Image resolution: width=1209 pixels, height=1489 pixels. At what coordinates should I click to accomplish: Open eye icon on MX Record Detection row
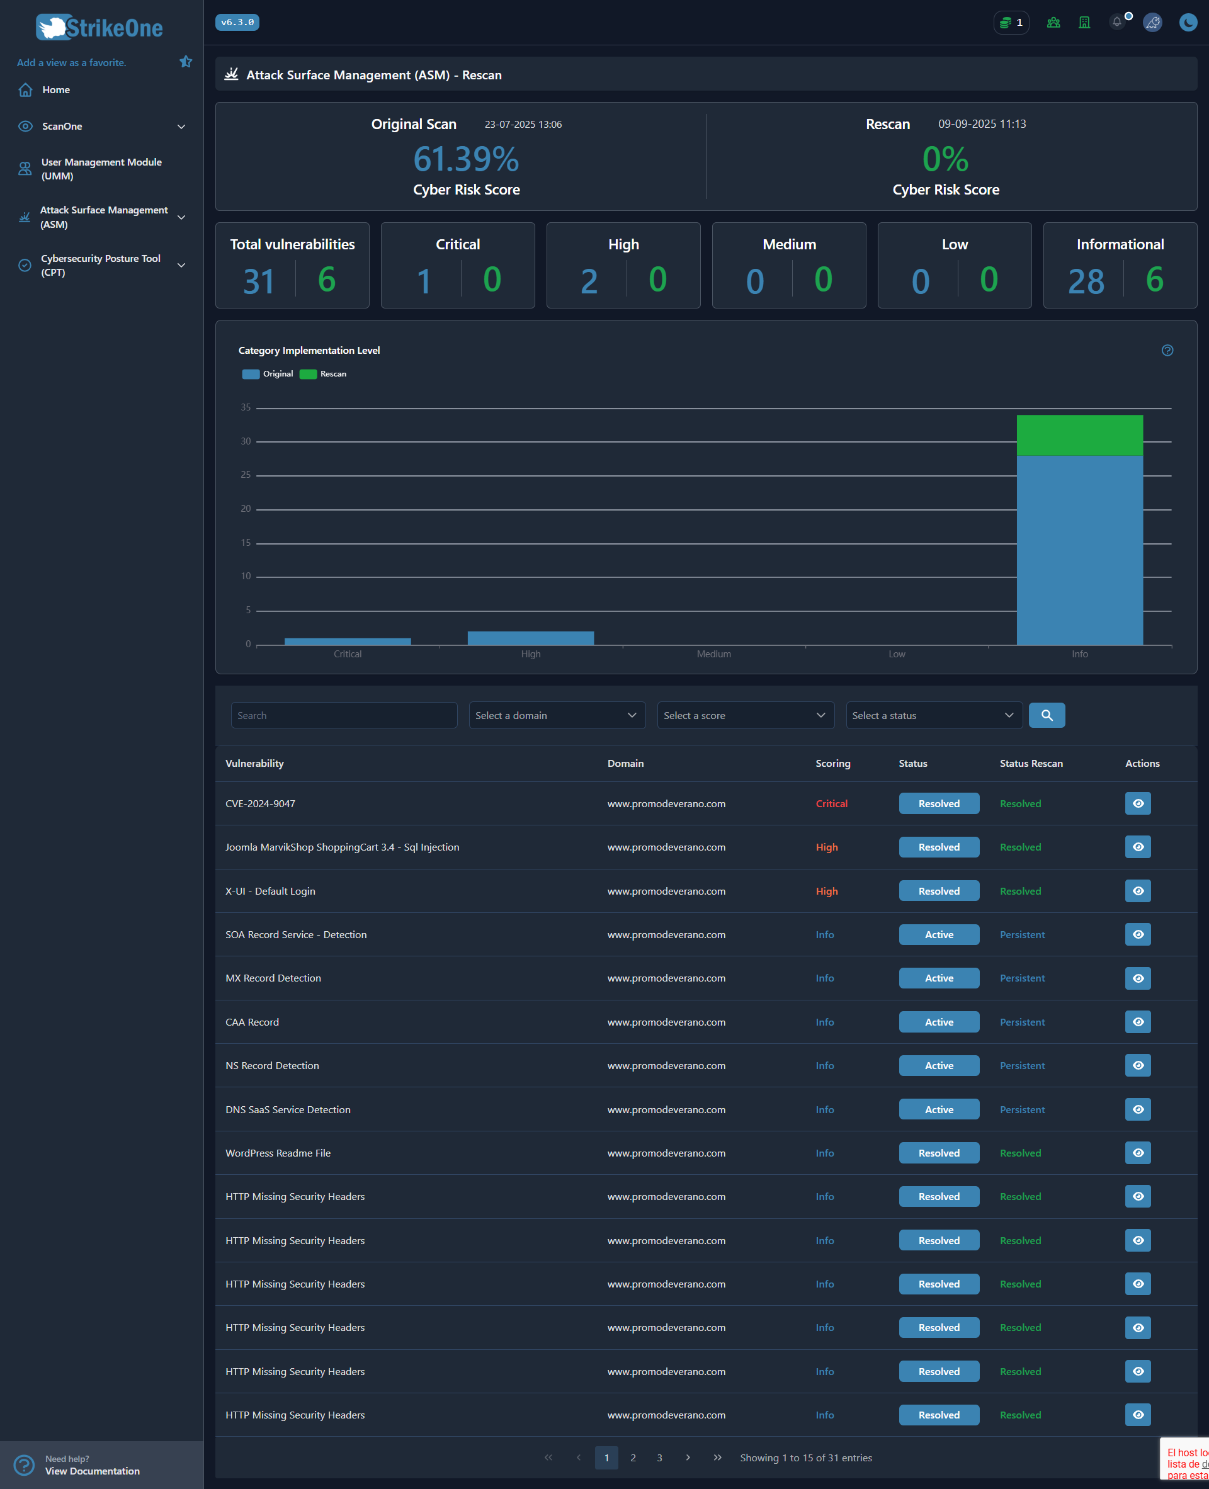(1137, 978)
